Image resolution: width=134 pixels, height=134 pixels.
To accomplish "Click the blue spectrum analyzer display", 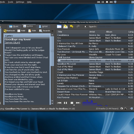I will click(x=108, y=103).
